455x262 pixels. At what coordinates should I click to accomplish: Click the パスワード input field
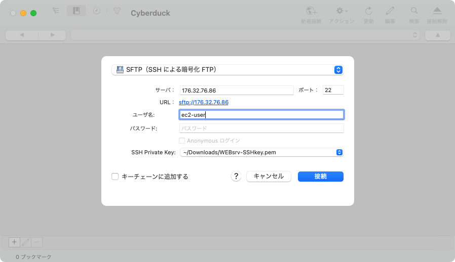click(261, 128)
